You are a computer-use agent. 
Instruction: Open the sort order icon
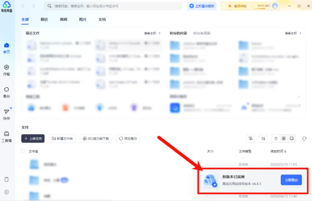point(263,139)
